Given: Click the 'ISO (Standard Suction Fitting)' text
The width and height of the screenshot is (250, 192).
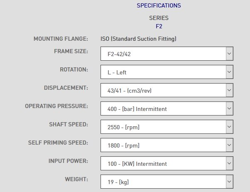Looking at the screenshot, I should [138, 39].
